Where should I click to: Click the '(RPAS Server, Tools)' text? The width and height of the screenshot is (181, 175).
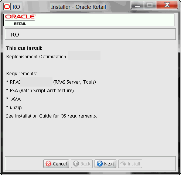point(75,82)
